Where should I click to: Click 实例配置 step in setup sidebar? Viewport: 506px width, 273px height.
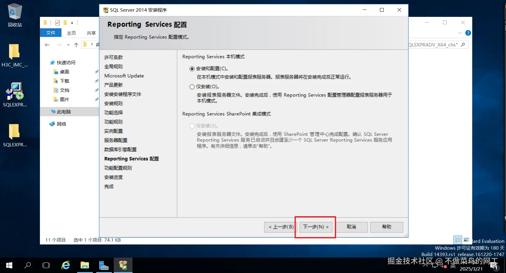point(113,131)
